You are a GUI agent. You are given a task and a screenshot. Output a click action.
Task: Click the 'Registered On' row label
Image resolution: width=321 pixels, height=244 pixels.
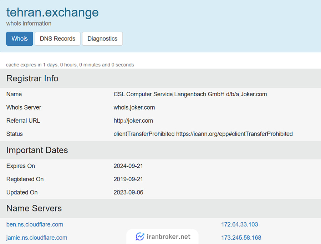25,179
